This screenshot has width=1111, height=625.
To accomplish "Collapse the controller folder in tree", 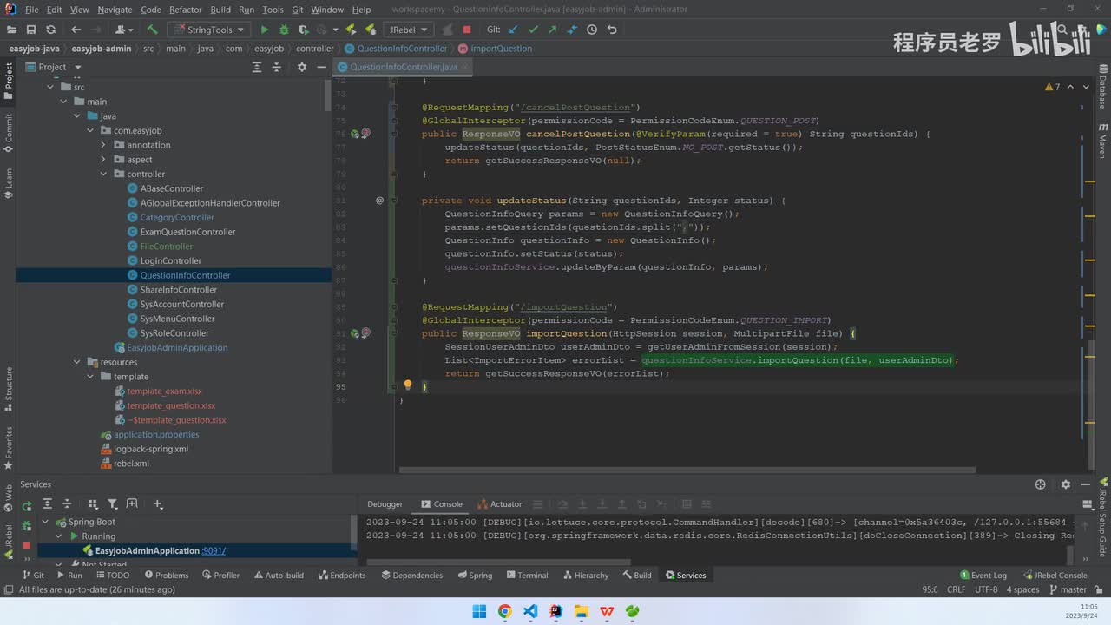I will 103,174.
